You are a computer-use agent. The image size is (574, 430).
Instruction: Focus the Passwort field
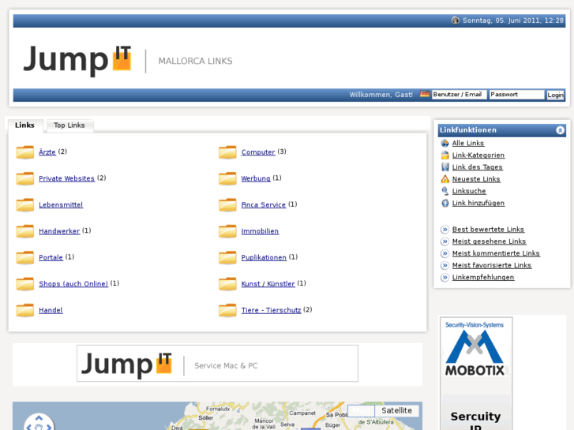click(517, 95)
